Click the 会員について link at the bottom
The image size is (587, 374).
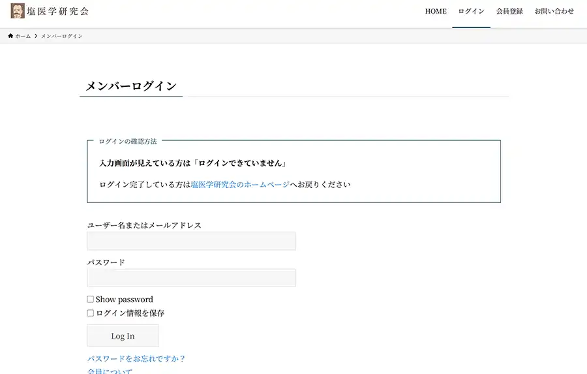coord(110,371)
